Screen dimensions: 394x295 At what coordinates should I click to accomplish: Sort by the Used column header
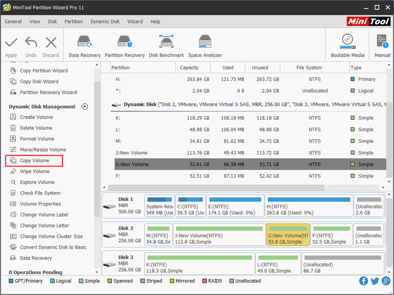(x=228, y=67)
